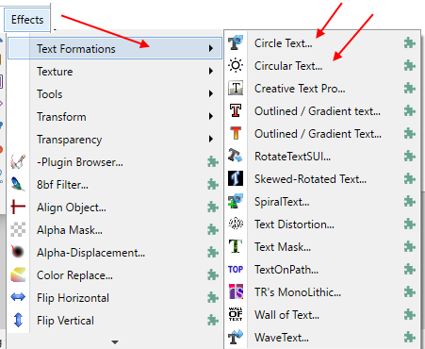Click plugin puzzle icon beside Circle Text
425x349 pixels.
click(410, 43)
